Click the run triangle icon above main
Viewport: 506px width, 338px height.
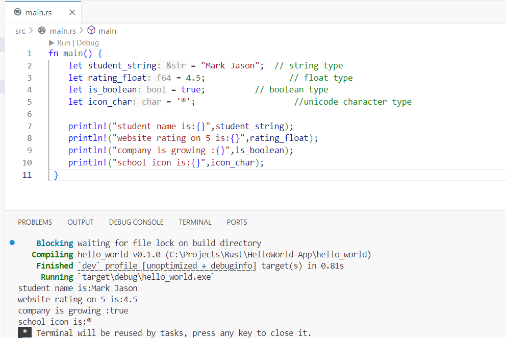pyautogui.click(x=52, y=43)
